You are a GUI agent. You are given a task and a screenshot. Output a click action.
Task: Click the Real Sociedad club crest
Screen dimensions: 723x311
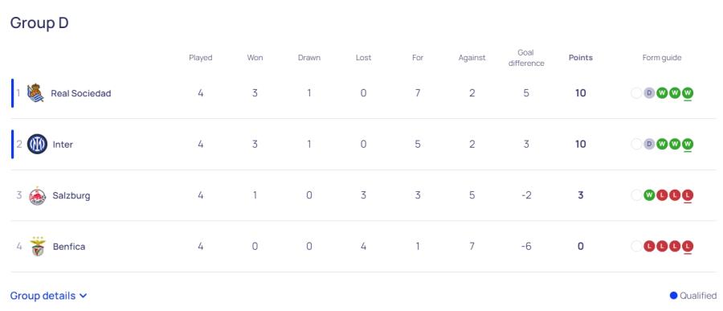point(35,93)
